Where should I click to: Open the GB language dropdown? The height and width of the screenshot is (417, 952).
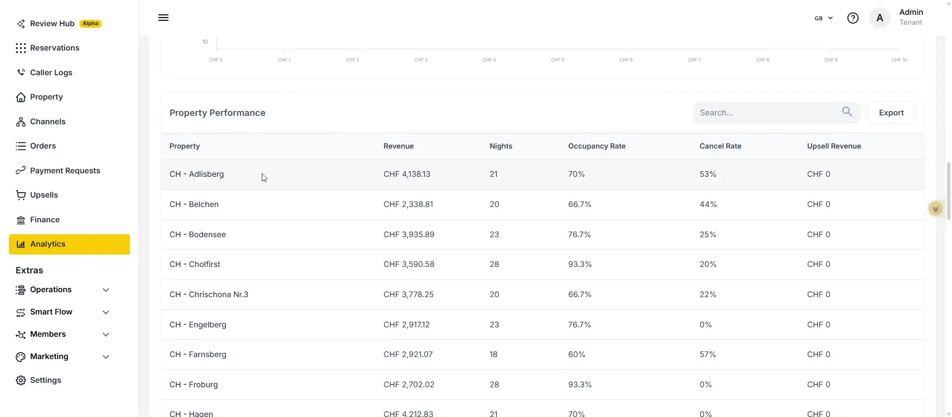[824, 18]
